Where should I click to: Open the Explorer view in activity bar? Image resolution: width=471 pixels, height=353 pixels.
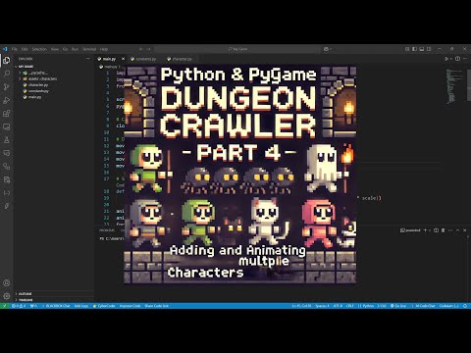coord(7,60)
